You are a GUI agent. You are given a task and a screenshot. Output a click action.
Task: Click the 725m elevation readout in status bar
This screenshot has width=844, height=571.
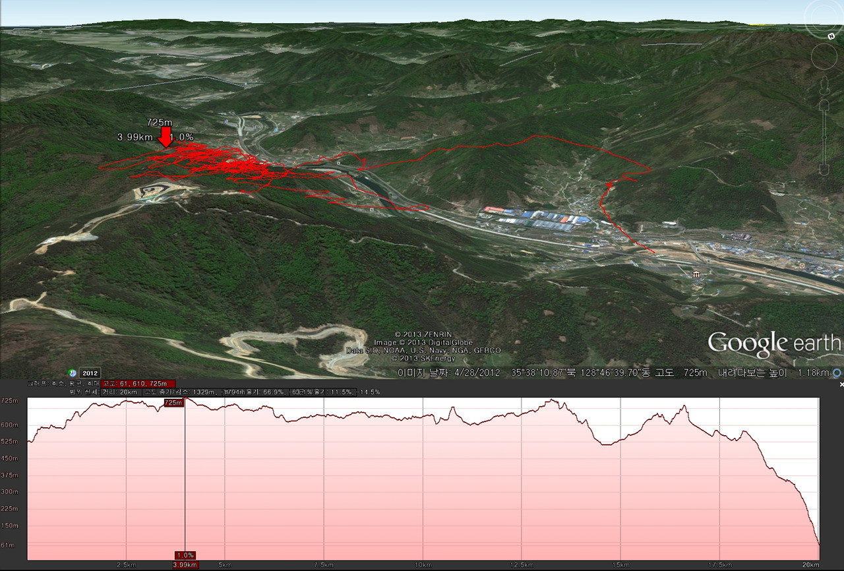[695, 373]
